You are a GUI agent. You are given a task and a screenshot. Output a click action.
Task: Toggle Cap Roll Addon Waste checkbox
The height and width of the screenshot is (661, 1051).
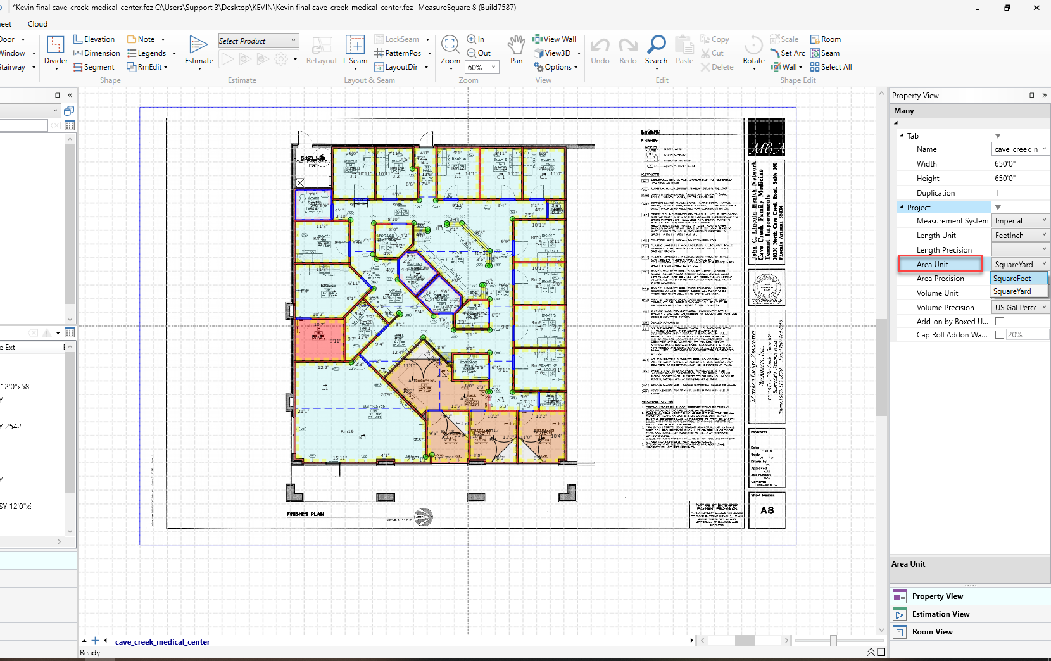[x=1000, y=335]
